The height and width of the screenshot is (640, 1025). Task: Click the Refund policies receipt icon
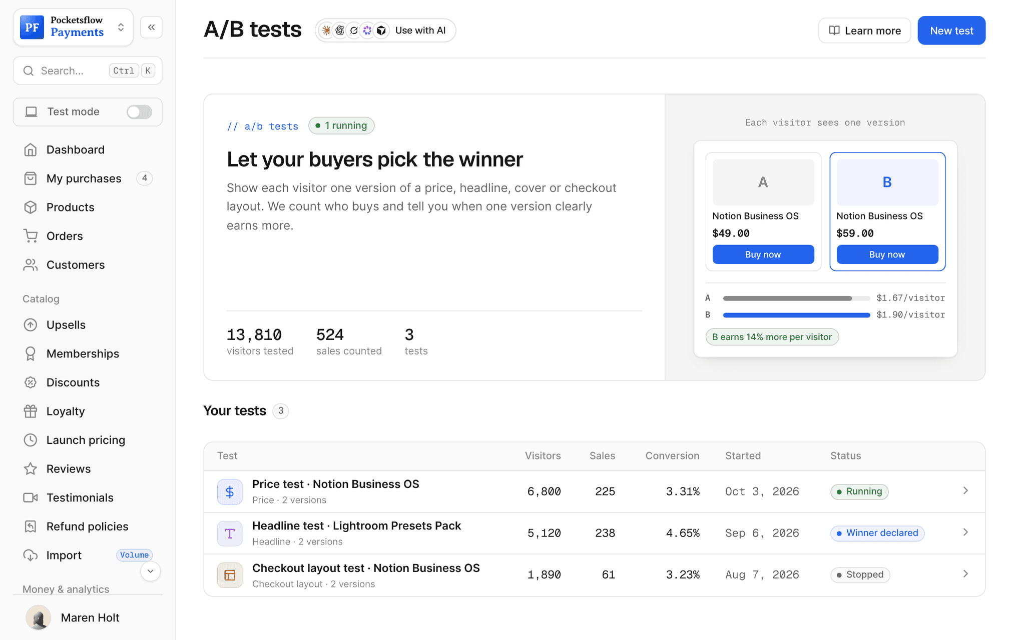pos(31,526)
